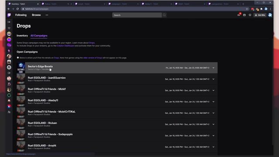Click the date range of Sector's Edge Boosts
This screenshot has height=157, width=279.
tap(187, 68)
